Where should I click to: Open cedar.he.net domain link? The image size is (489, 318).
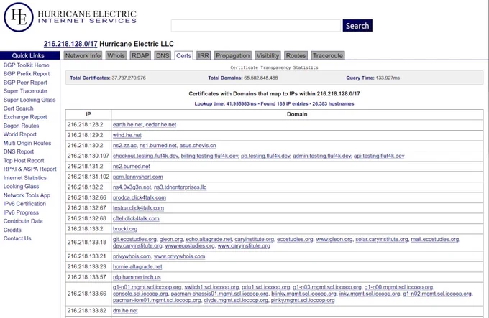(161, 125)
